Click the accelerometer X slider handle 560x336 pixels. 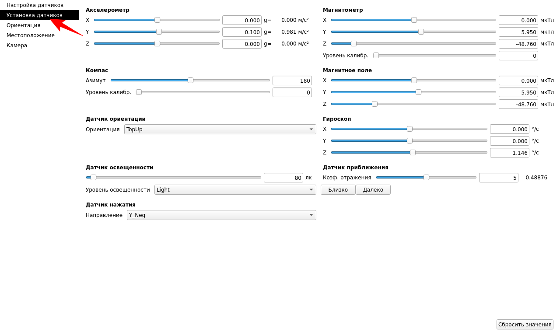157,20
